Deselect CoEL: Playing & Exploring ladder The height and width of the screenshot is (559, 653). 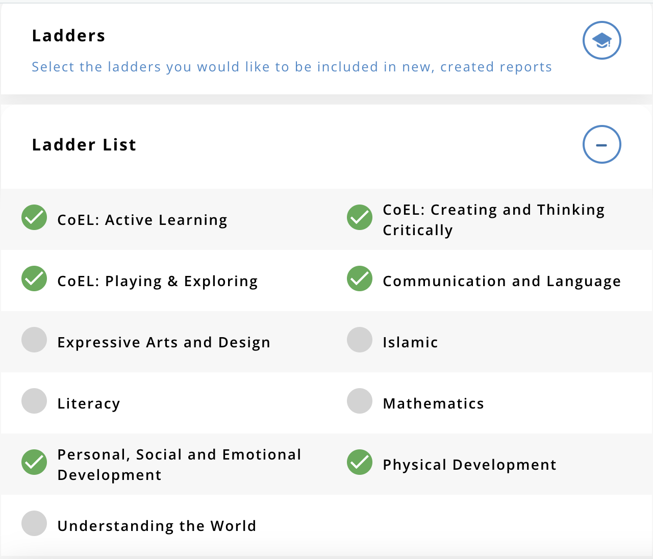tap(34, 278)
